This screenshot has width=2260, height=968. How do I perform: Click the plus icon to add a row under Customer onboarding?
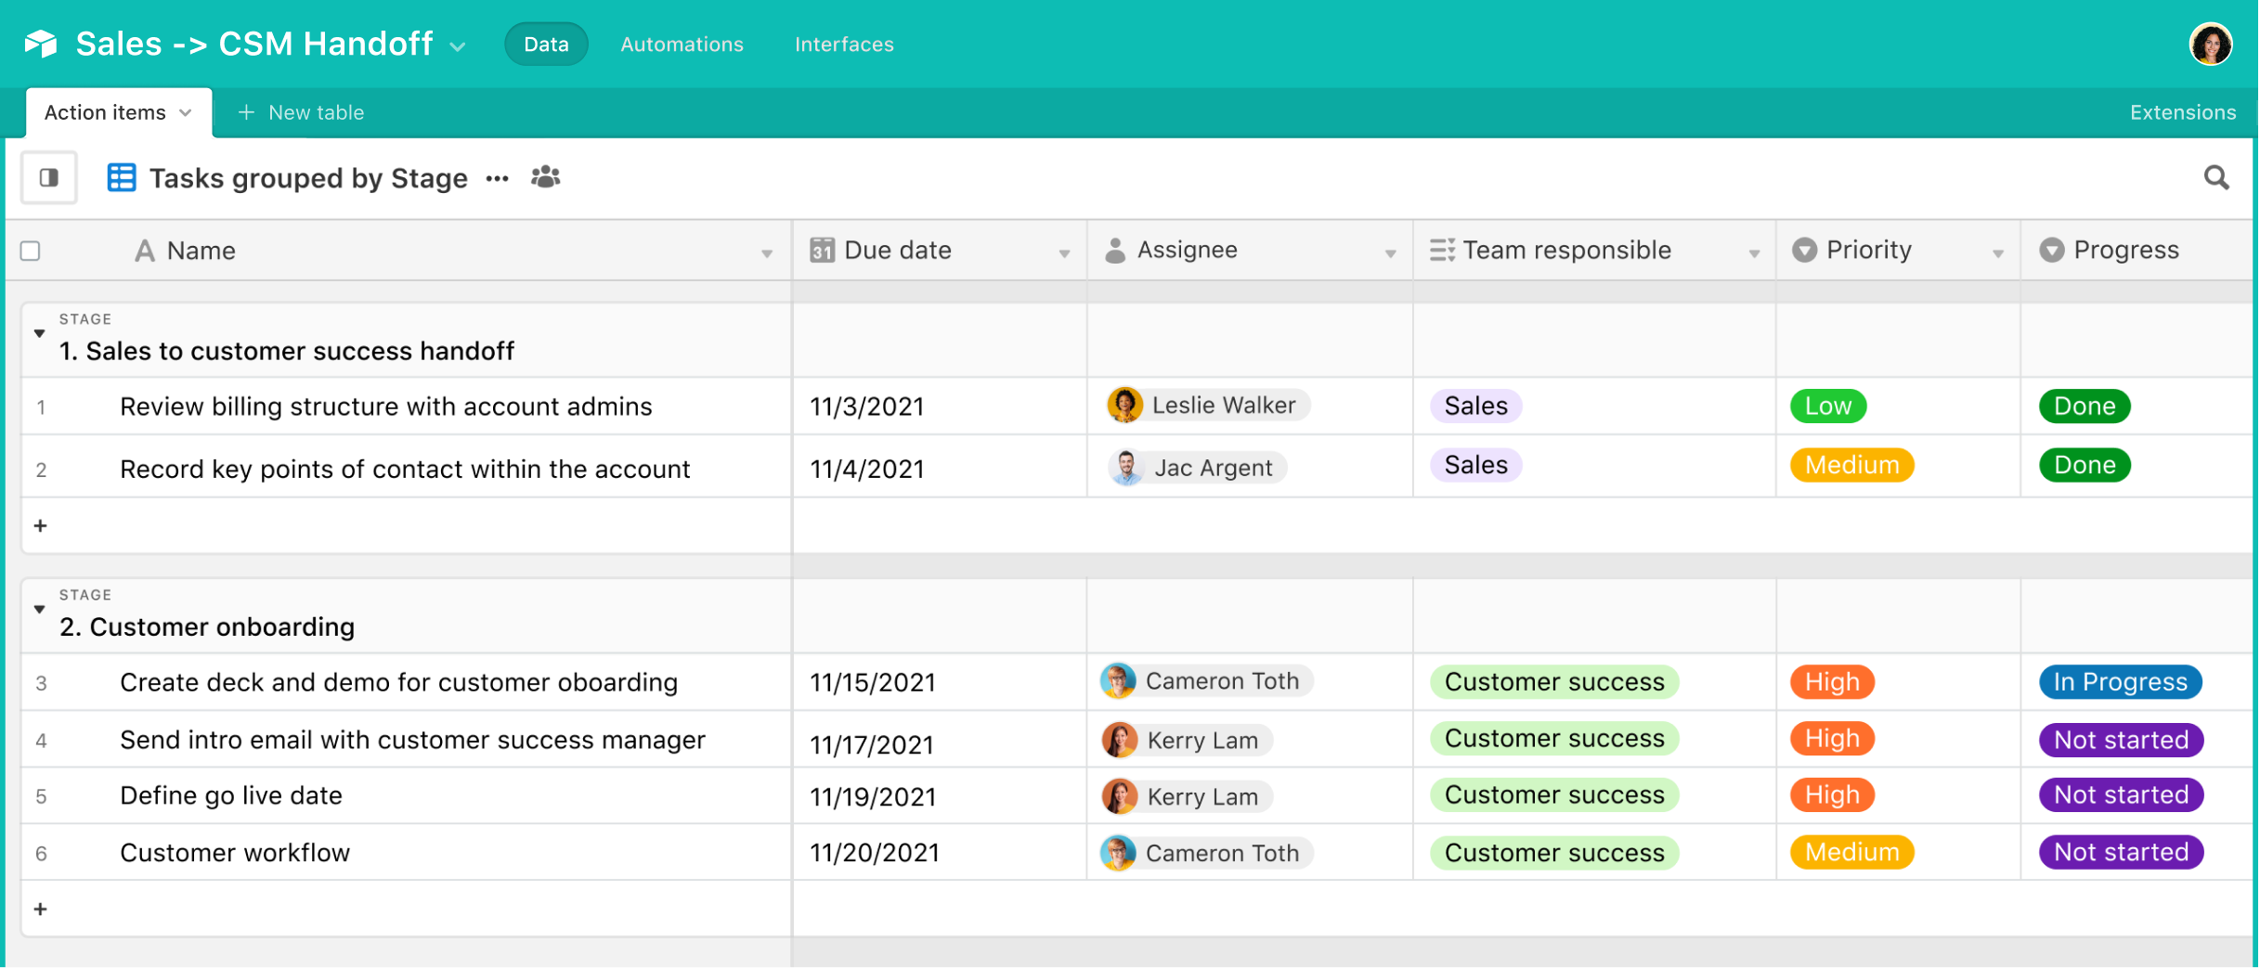(x=41, y=910)
